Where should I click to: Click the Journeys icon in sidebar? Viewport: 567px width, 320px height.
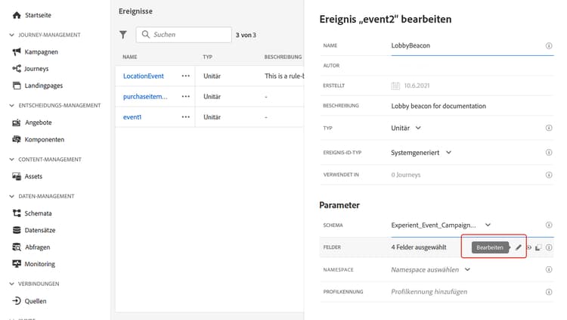click(17, 68)
